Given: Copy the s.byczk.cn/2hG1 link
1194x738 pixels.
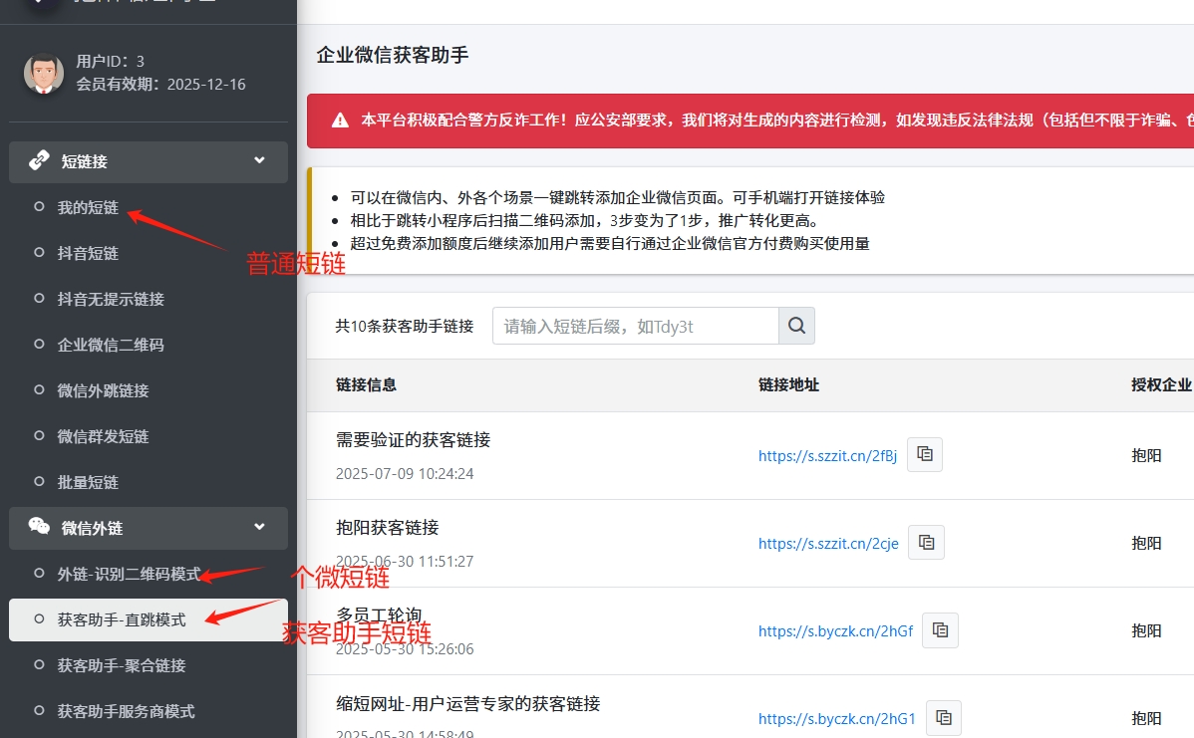Looking at the screenshot, I should click(x=944, y=718).
